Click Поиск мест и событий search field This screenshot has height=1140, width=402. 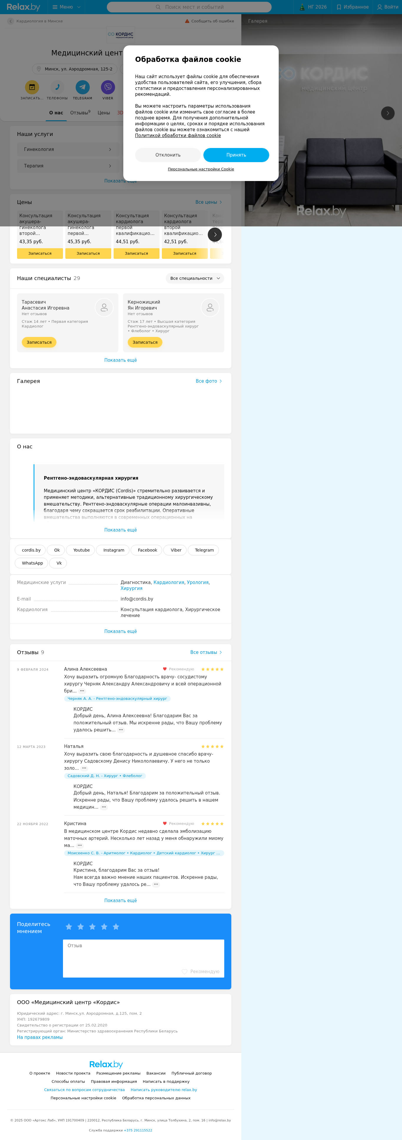click(189, 7)
